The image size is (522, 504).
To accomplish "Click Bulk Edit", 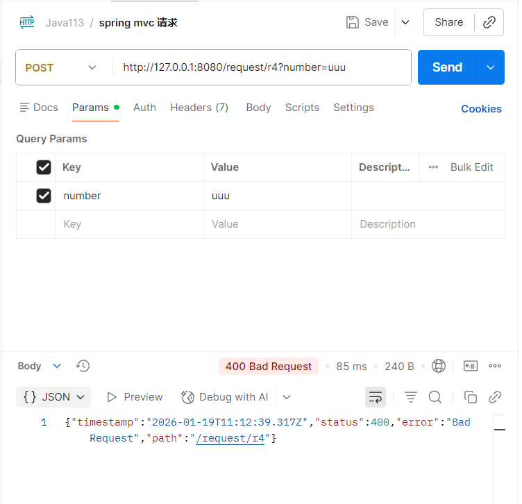I will tap(471, 167).
